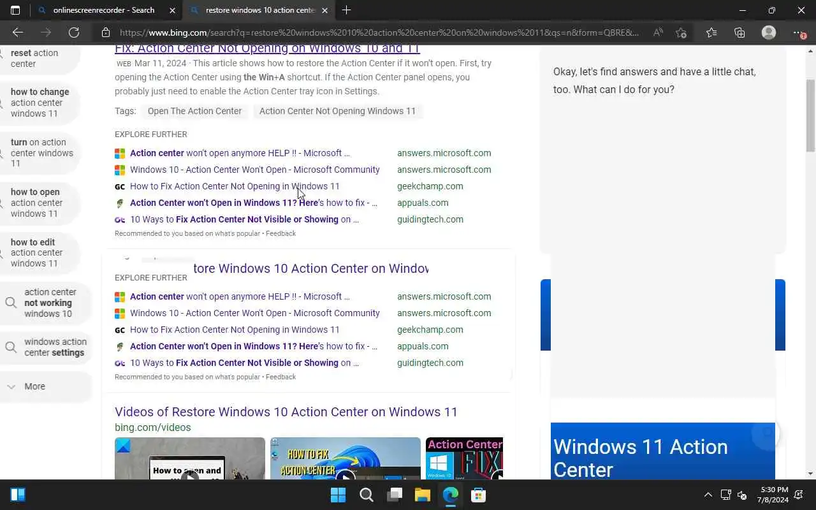Image resolution: width=816 pixels, height=510 pixels.
Task: Activate Read aloud in address bar
Action: point(658,33)
